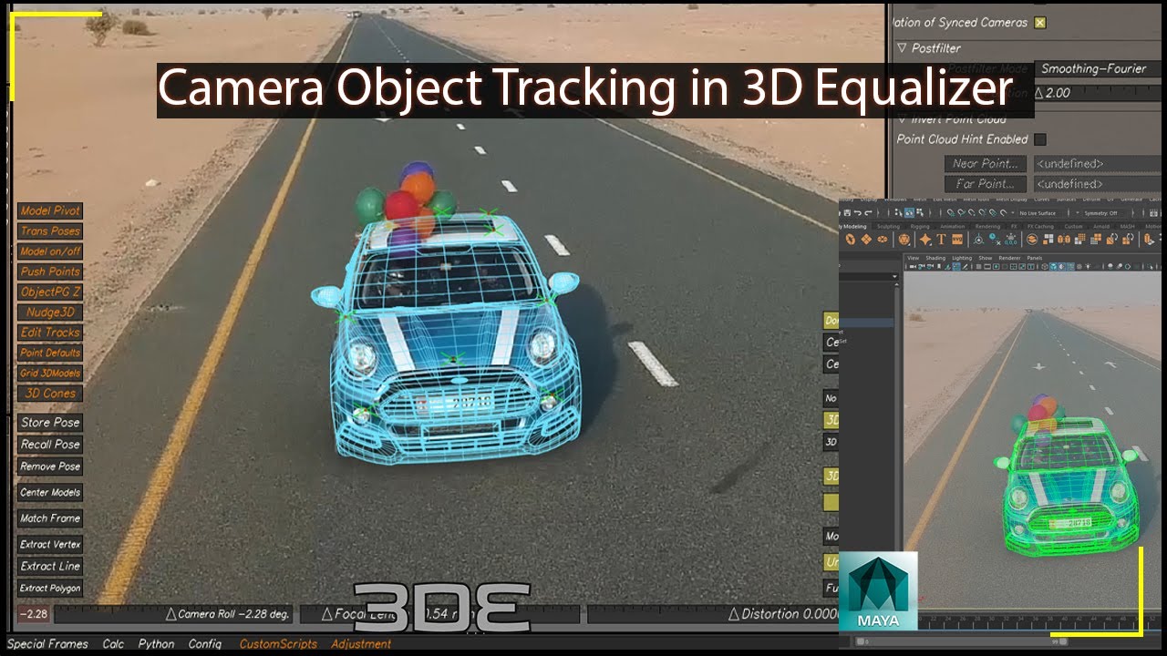The image size is (1167, 656).
Task: Click the Maya SVG import shelf icon
Action: [x=957, y=240]
